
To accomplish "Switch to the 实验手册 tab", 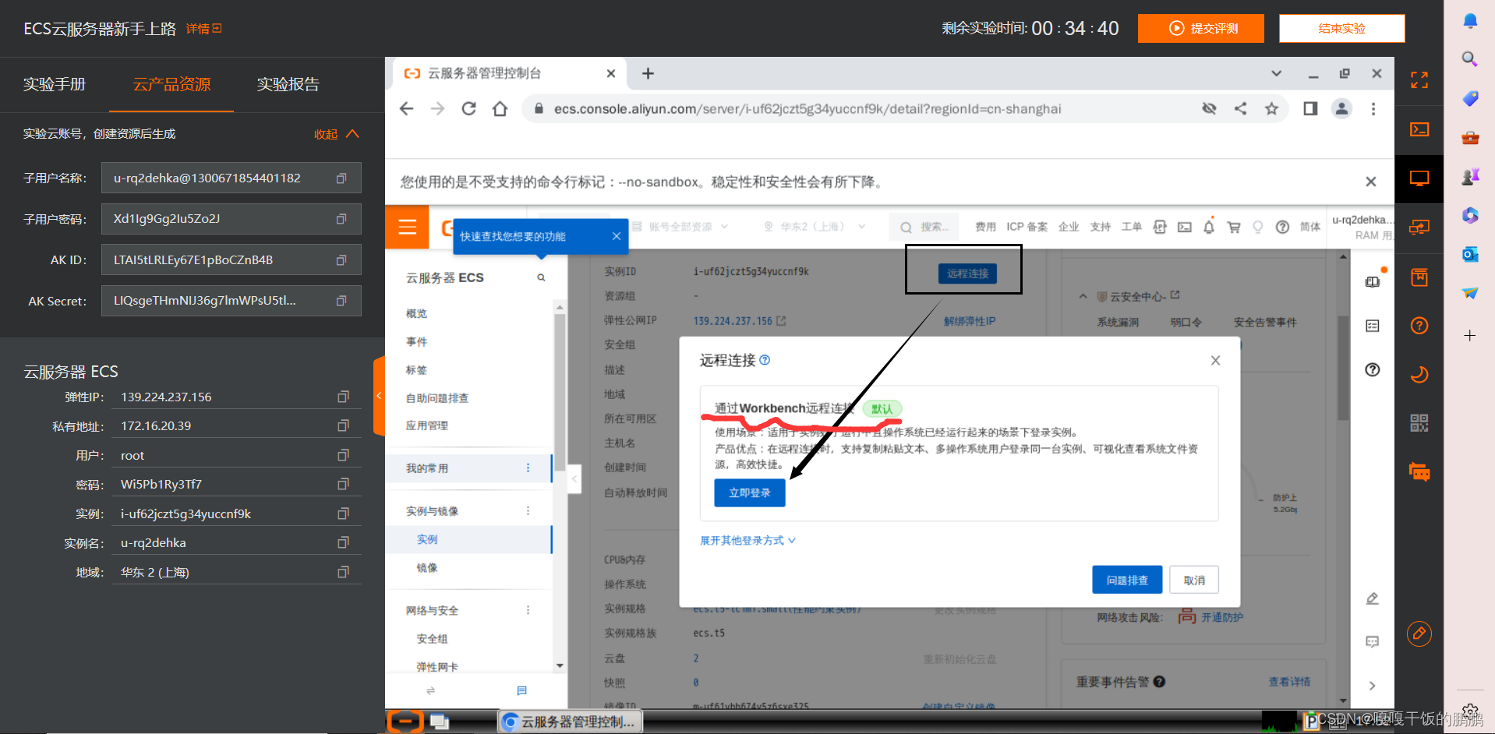I will [x=55, y=84].
